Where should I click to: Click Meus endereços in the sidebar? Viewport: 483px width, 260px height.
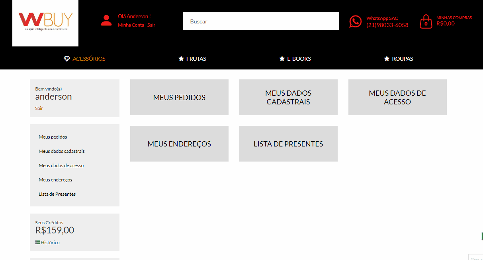[55, 180]
